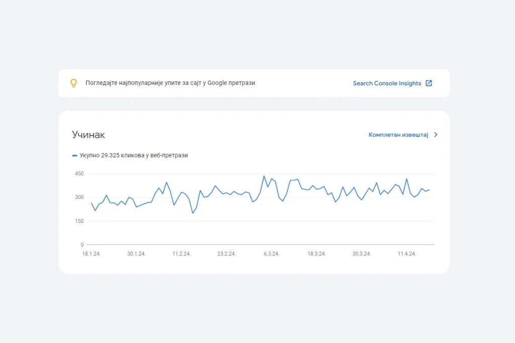Click the 150 value on the y-axis
The image size is (515, 343).
point(79,221)
